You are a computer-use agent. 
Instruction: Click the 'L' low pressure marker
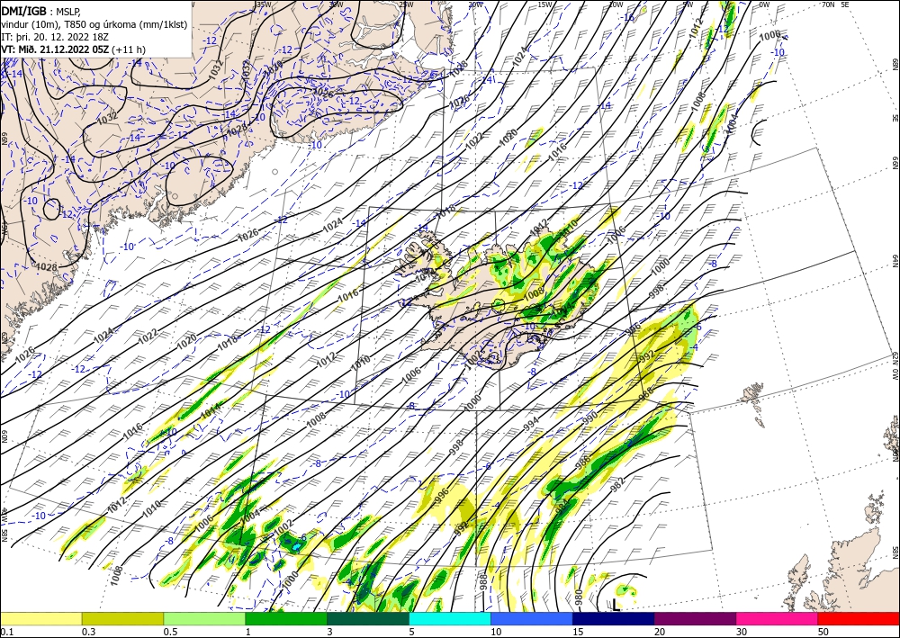(616, 606)
